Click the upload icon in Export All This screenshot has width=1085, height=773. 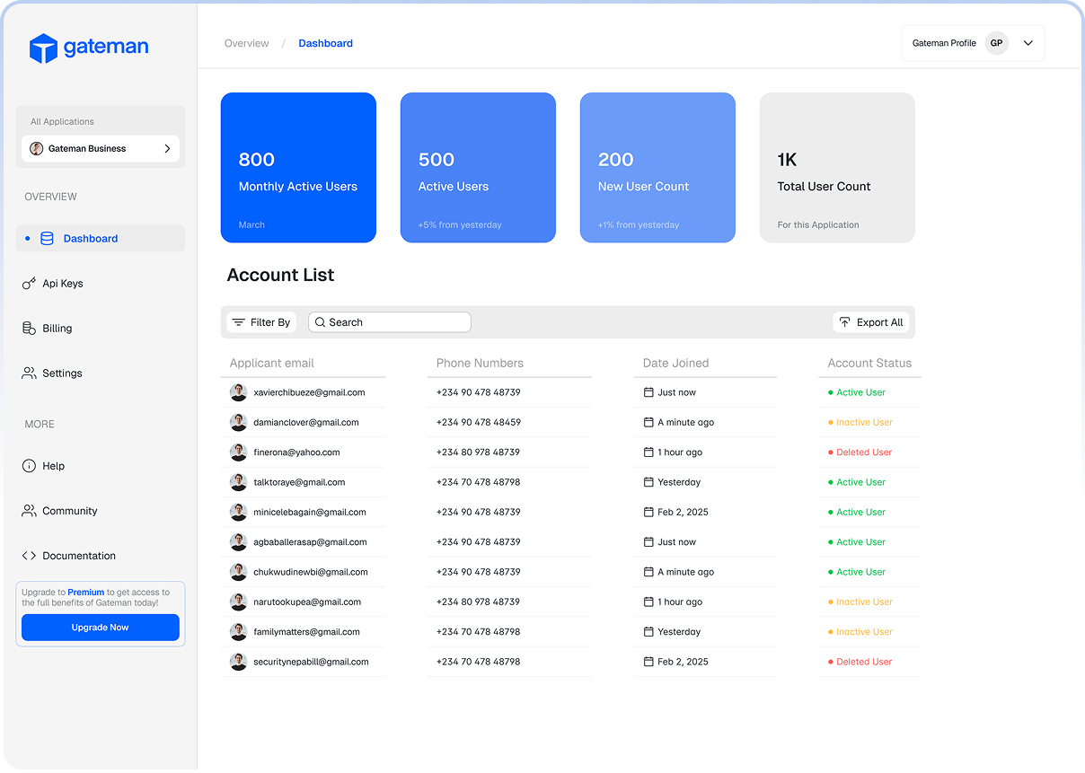click(844, 322)
